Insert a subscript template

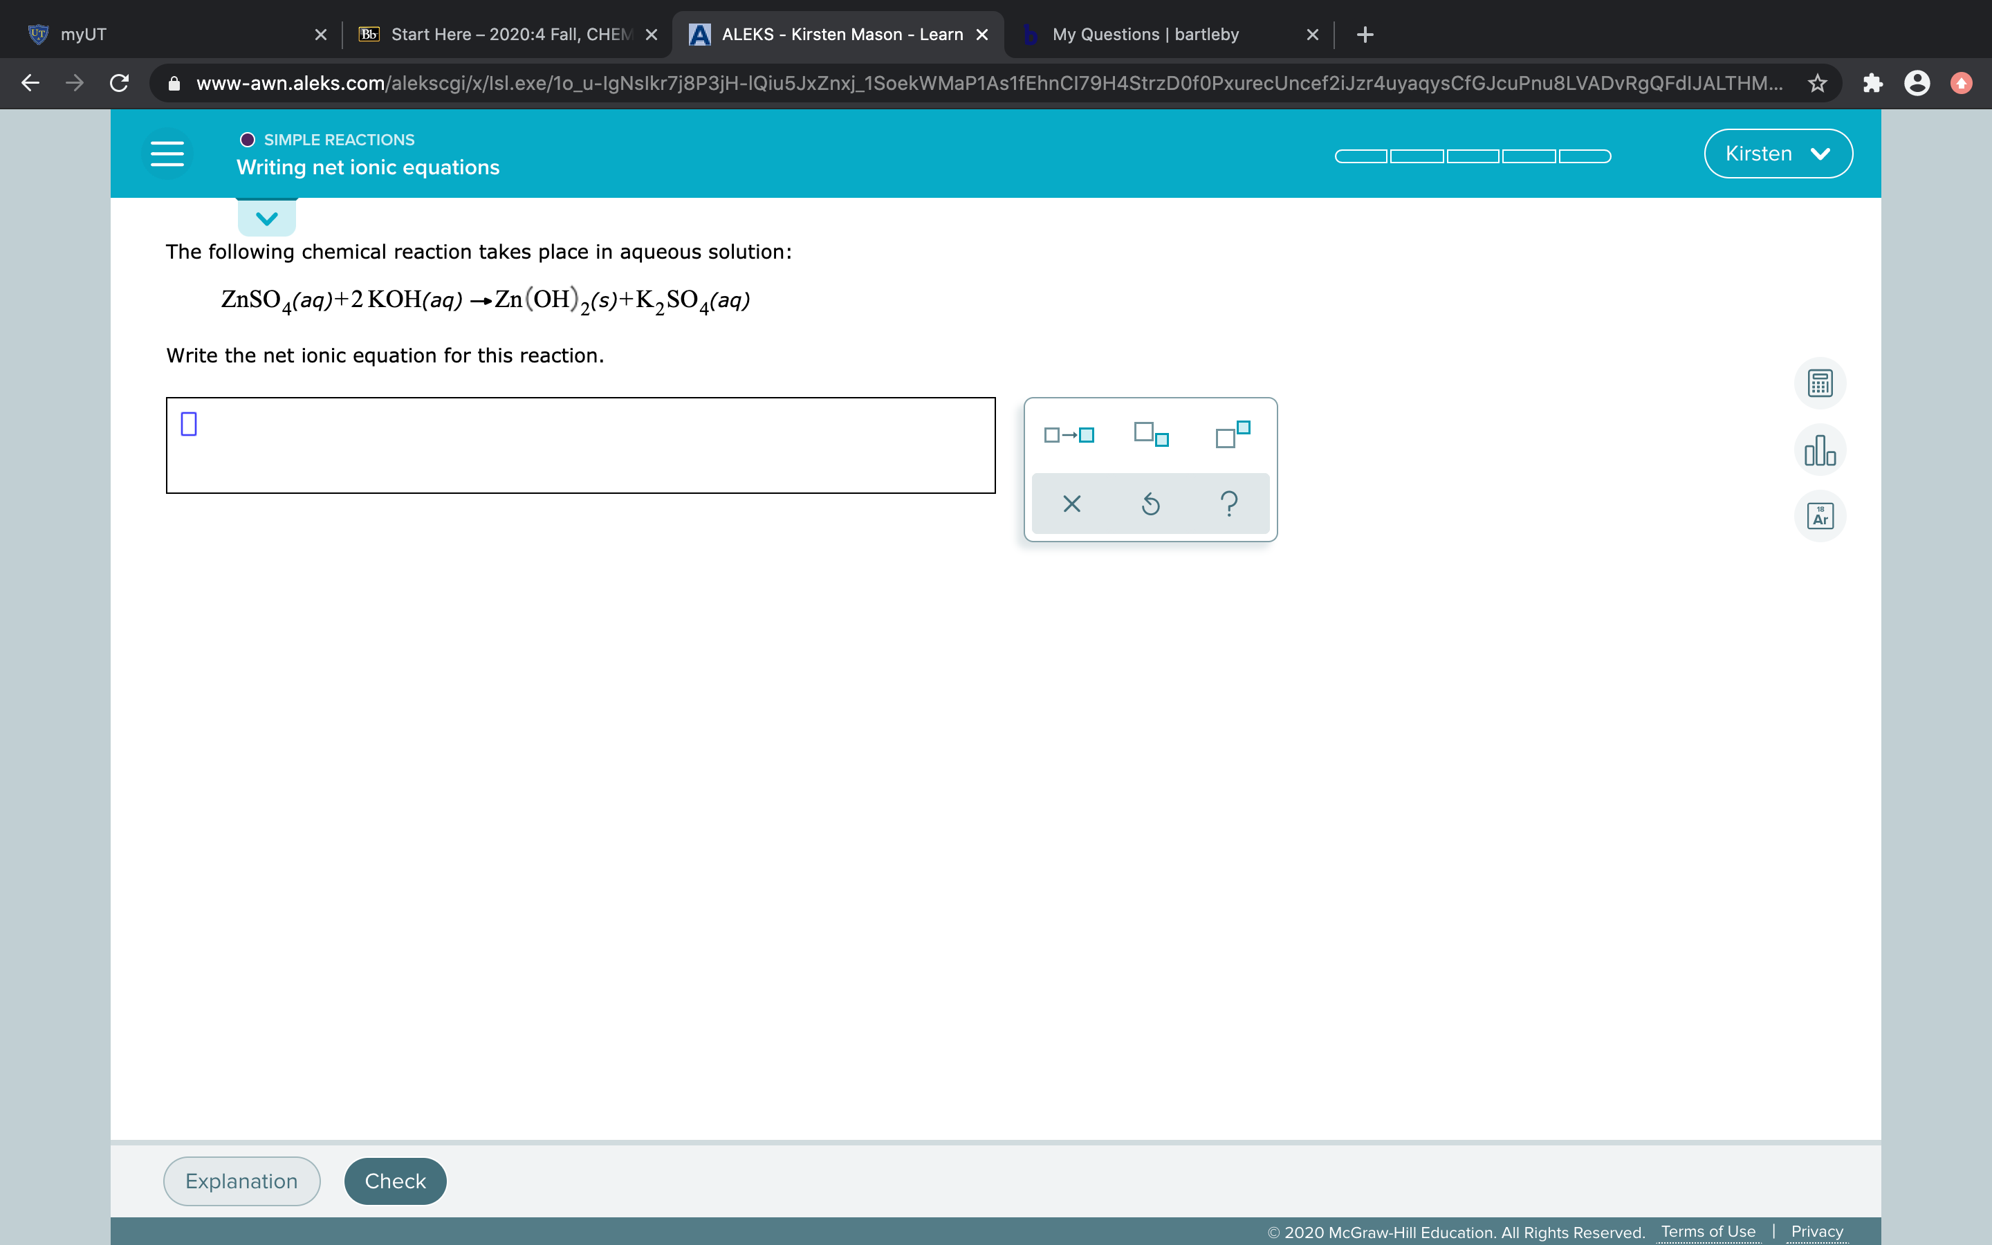[x=1151, y=434]
